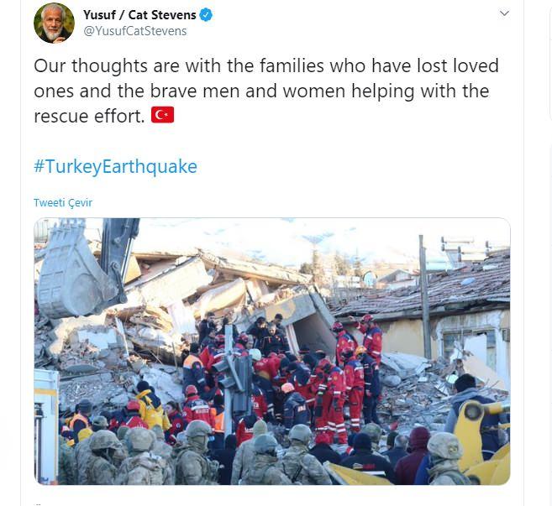The height and width of the screenshot is (506, 552).
Task: Click the words 'rescue effort.' in tweet
Action: (89, 116)
